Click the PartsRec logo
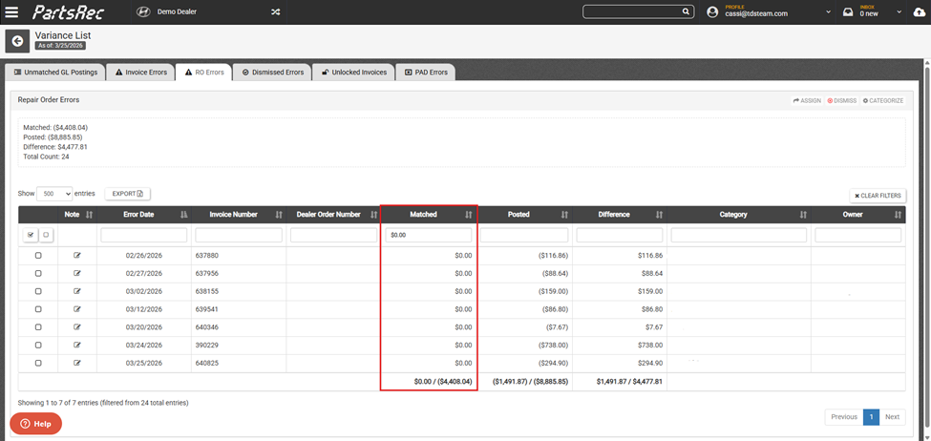931x441 pixels. [x=68, y=11]
